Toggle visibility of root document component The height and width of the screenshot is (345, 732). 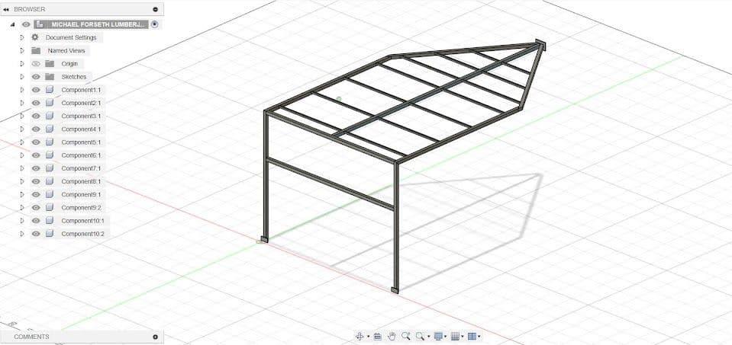pyautogui.click(x=26, y=24)
